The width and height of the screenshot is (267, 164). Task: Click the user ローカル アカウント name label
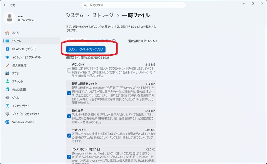pos(26,18)
